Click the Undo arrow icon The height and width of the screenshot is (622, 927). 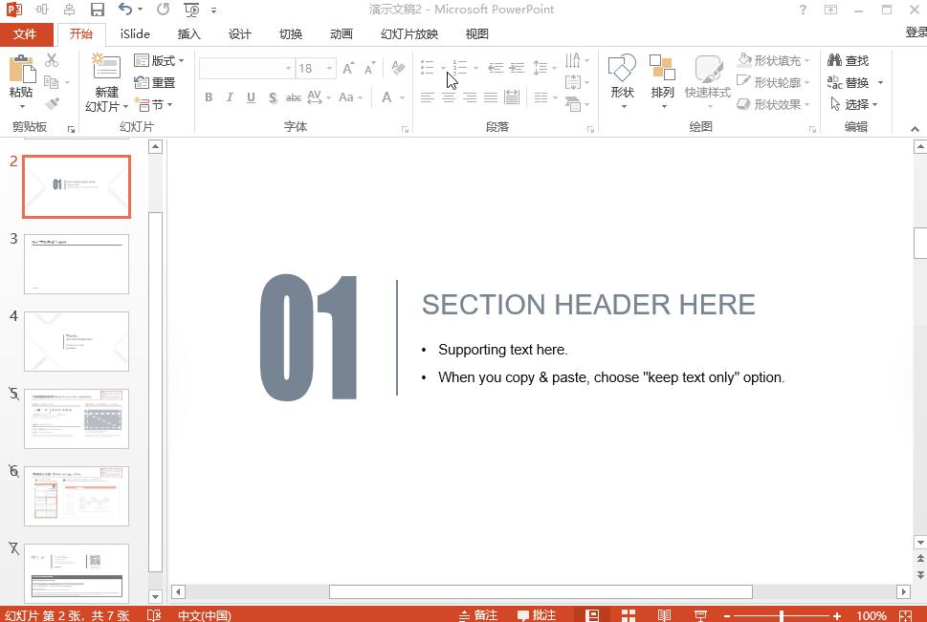pos(125,10)
